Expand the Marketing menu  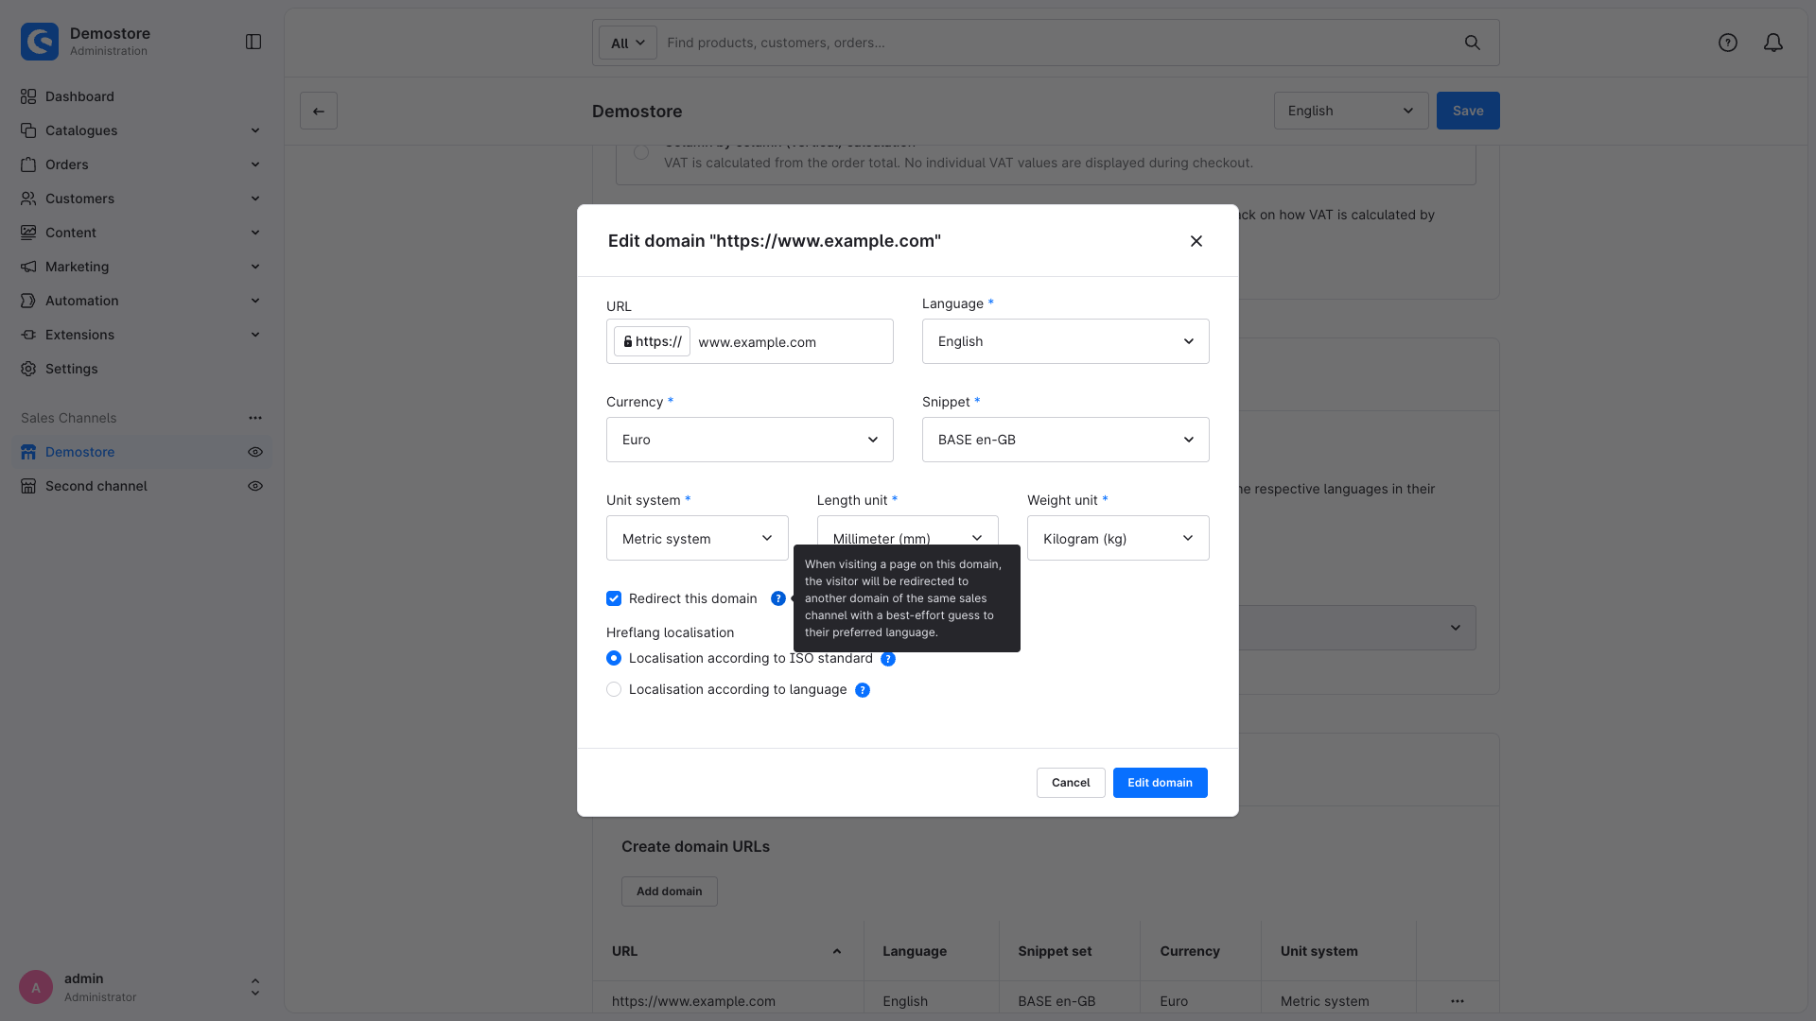click(x=142, y=267)
